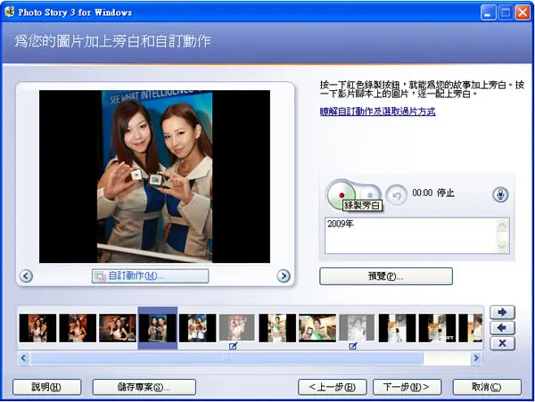Open 自訂動作 customize motion dialog
535x402 pixels.
150,275
